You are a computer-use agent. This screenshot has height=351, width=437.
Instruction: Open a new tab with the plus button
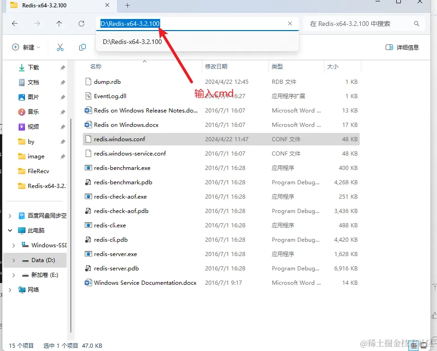click(128, 5)
